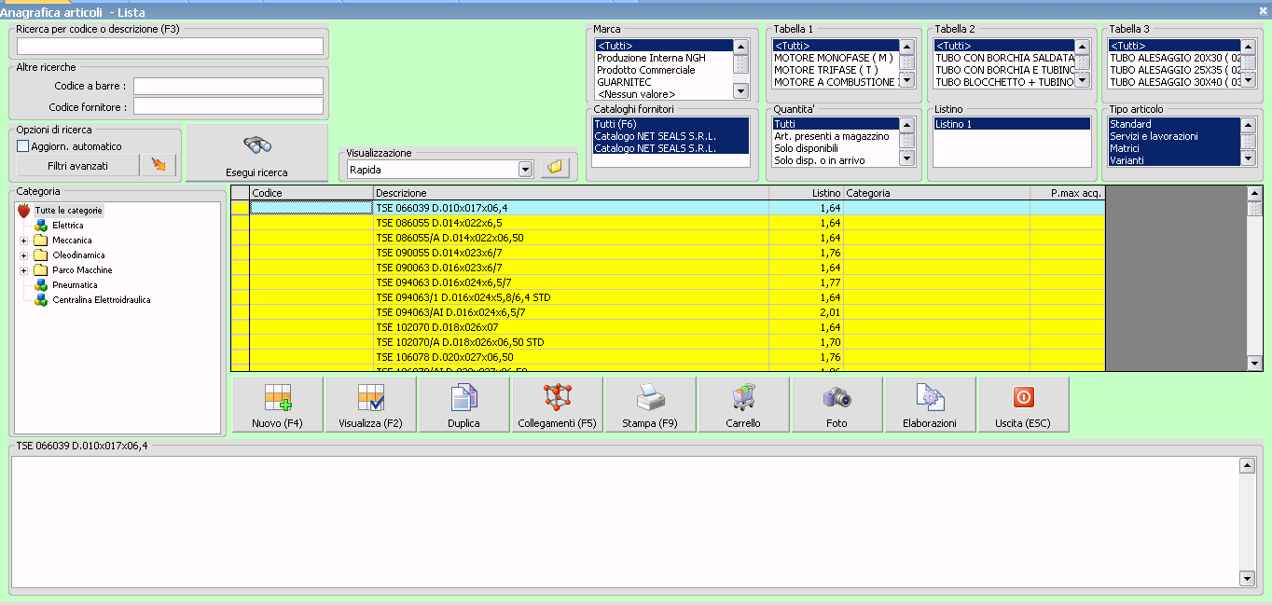The width and height of the screenshot is (1272, 605).
Task: Click the Codice a barre input field
Action: coord(228,86)
